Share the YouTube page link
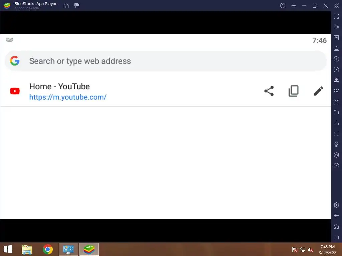Screen dimensions: 342x256 click(x=269, y=91)
